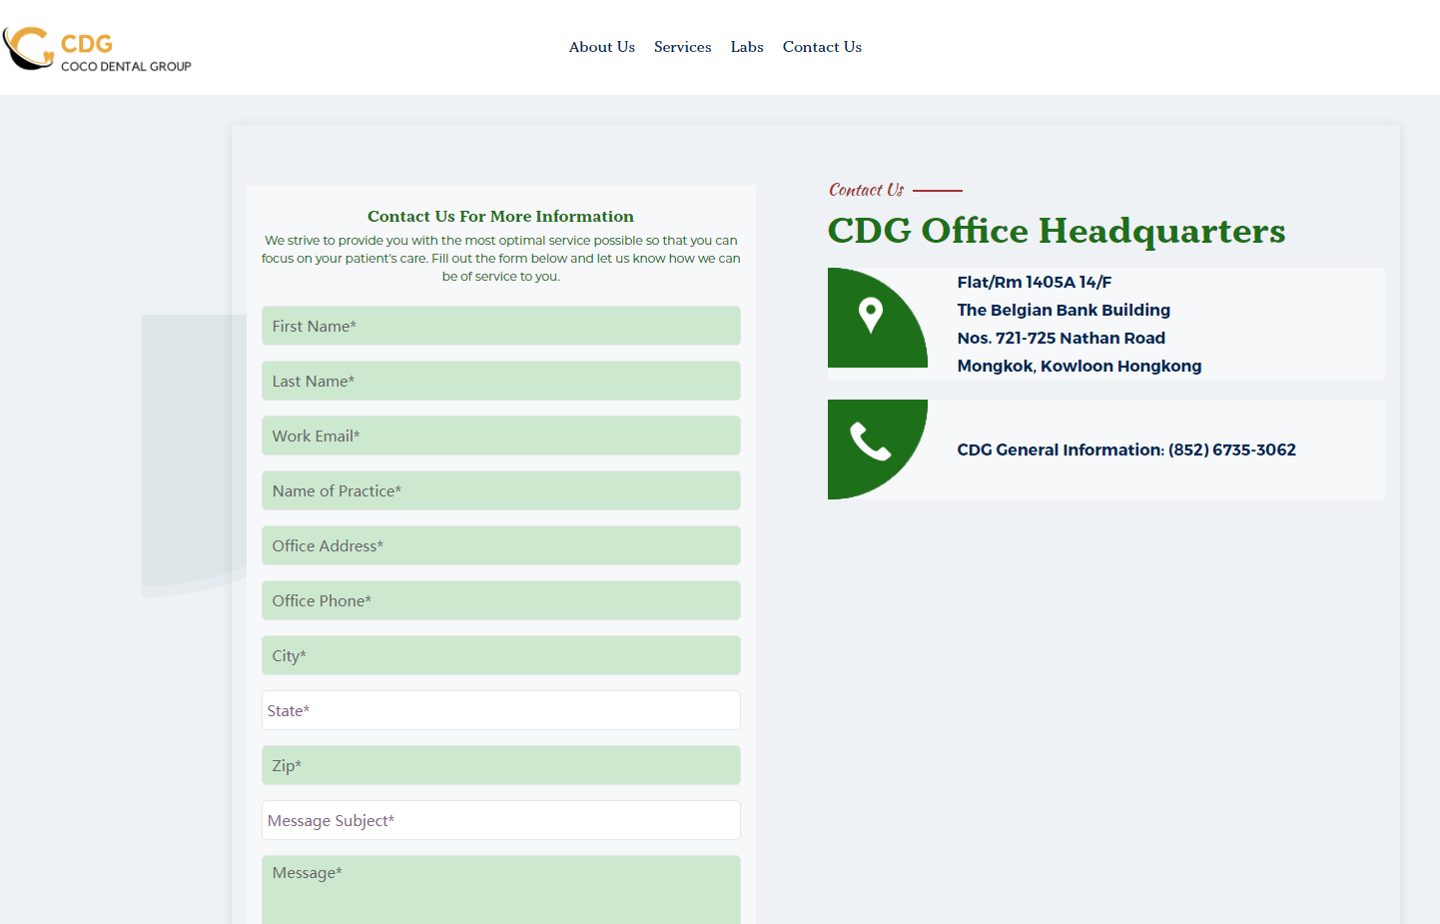
Task: Open the State dropdown field
Action: (501, 710)
